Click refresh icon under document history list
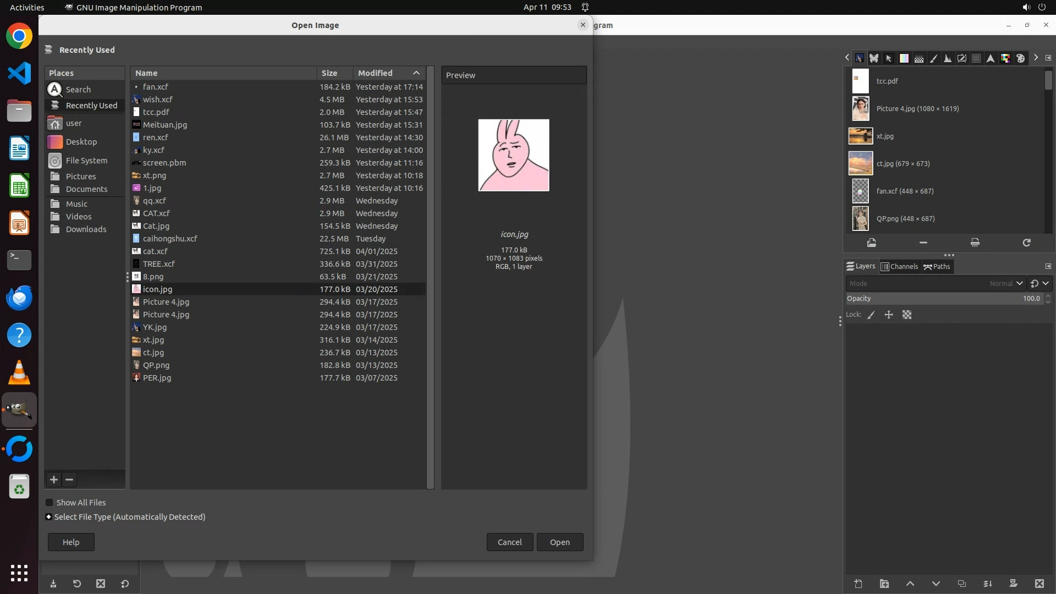Screen dimensions: 1056x594 point(1026,243)
